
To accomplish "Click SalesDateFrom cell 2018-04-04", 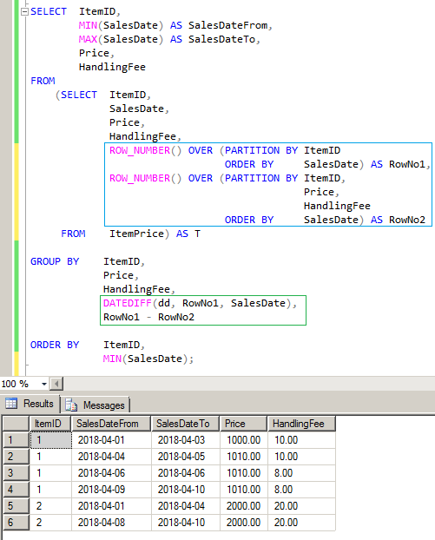I will [x=111, y=457].
